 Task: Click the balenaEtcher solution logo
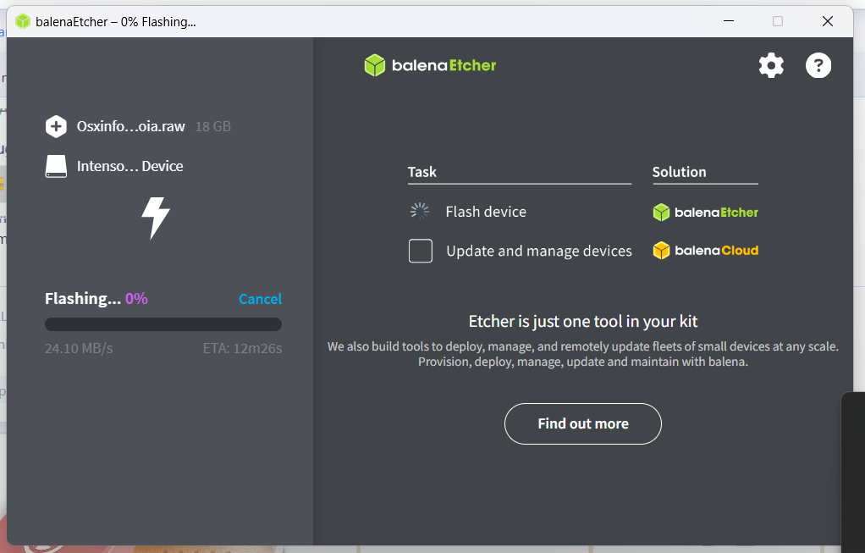705,213
